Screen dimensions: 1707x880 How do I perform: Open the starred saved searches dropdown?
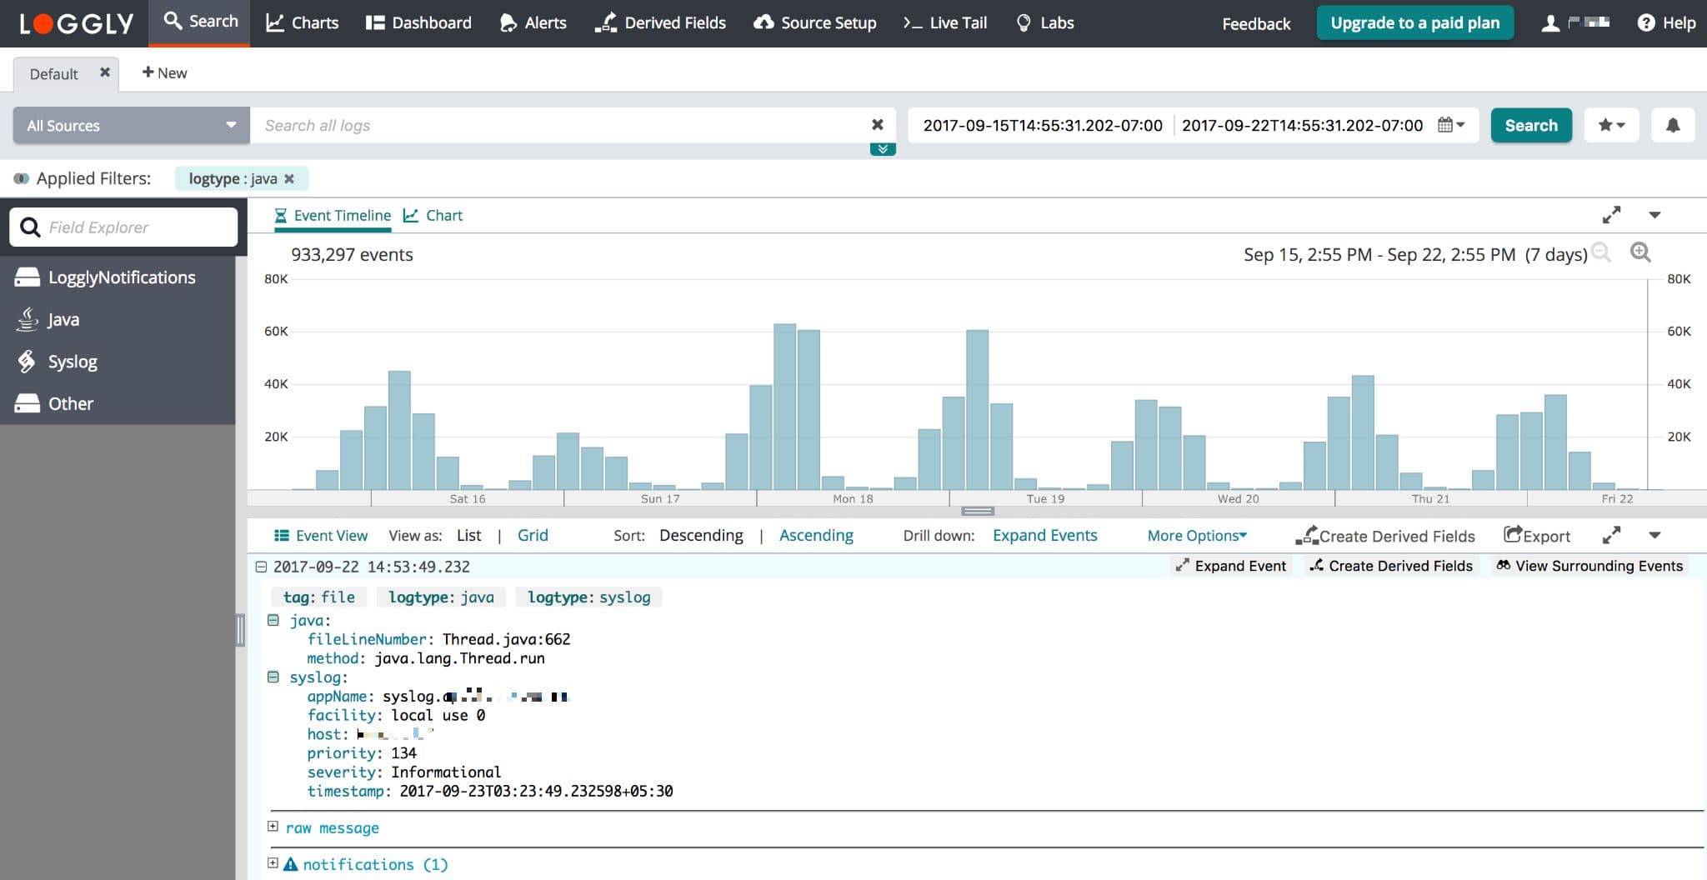1611,125
